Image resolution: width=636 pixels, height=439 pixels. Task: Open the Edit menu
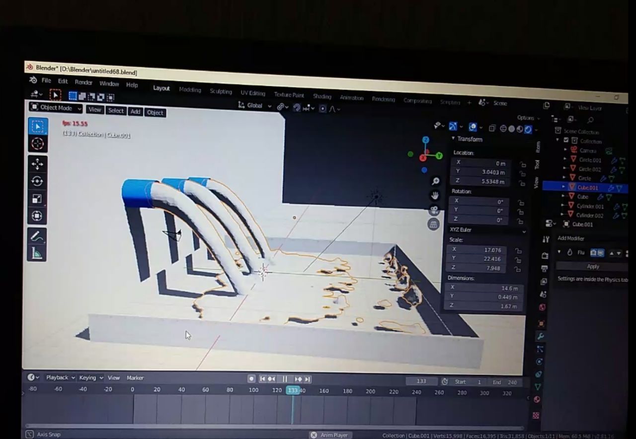tap(63, 81)
